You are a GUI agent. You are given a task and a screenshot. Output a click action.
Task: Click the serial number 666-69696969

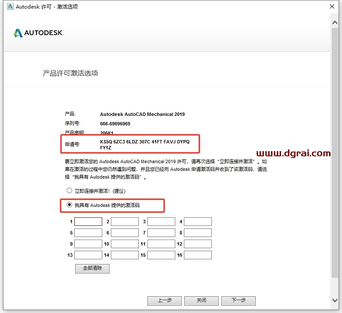(x=115, y=124)
